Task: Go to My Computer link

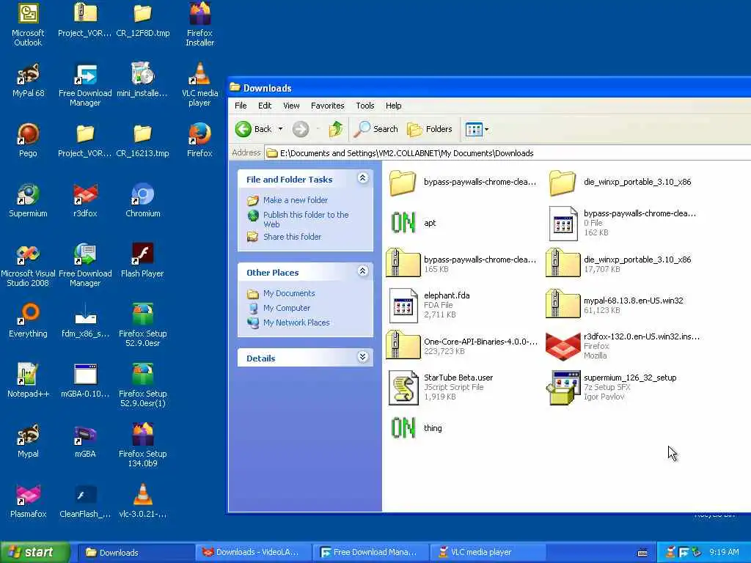Action: pos(287,309)
